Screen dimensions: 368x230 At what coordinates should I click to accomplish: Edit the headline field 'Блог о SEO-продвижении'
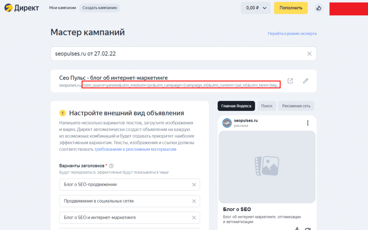coord(129,185)
